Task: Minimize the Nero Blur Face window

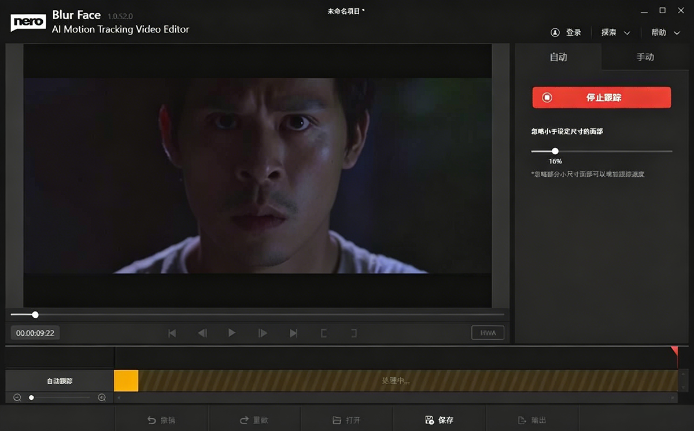Action: pos(644,10)
